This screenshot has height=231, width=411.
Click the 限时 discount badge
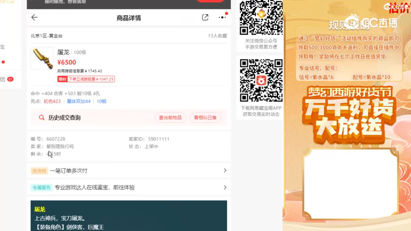tap(62, 79)
